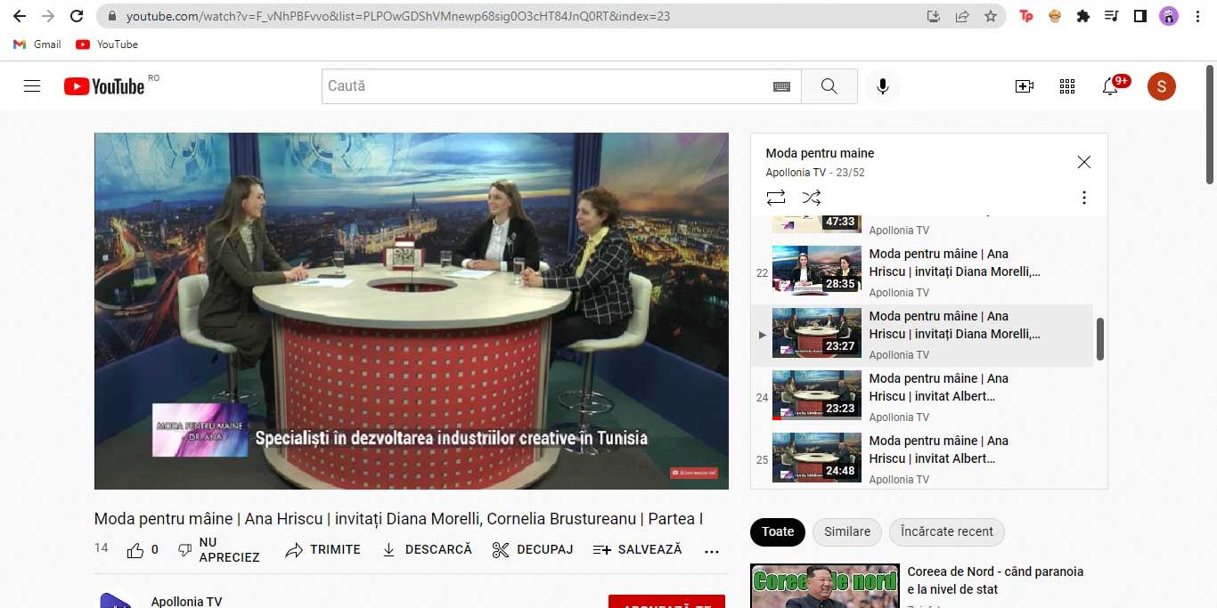Viewport: 1217px width, 608px height.
Task: Bookmark this page with the star icon
Action: 991,16
